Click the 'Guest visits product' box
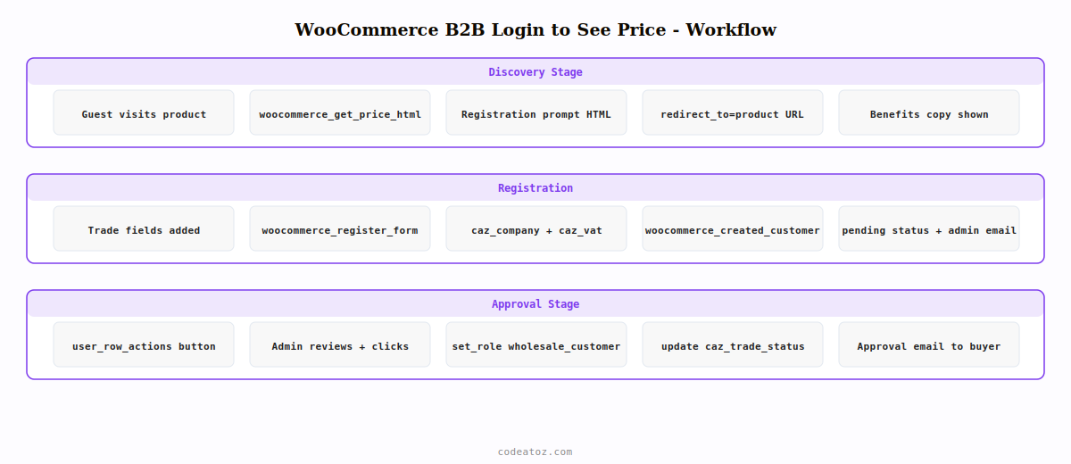 click(144, 112)
